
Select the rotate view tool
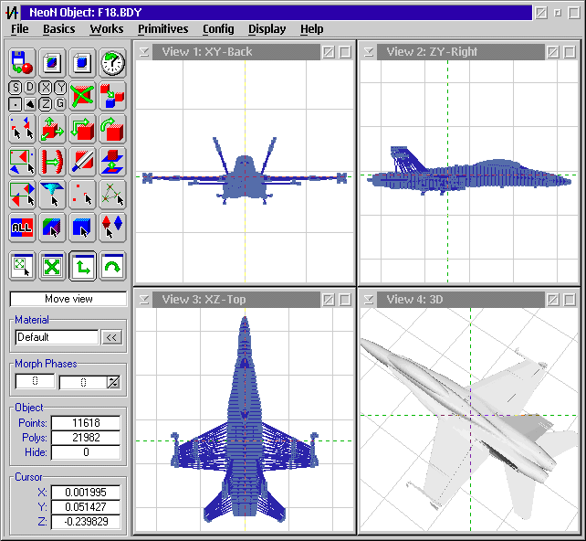click(x=112, y=266)
